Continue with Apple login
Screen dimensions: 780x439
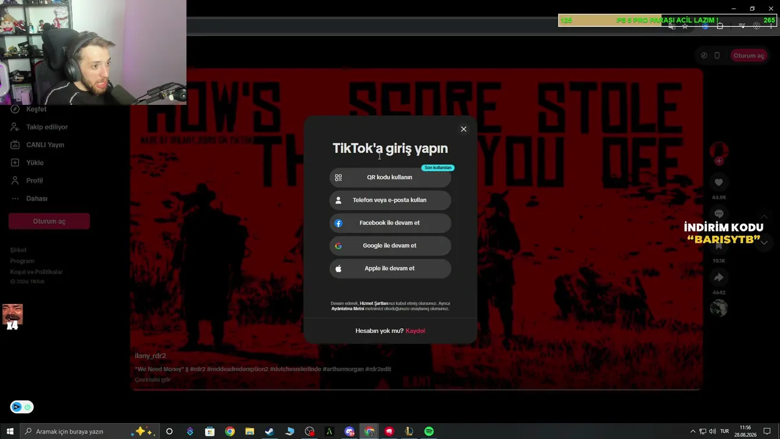click(x=390, y=268)
